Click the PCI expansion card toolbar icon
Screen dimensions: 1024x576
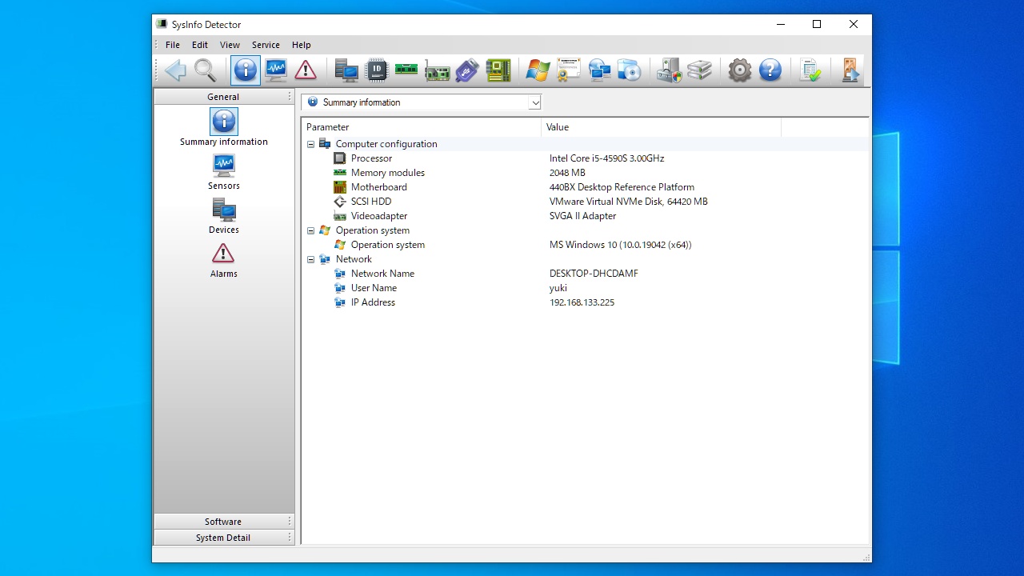pyautogui.click(x=437, y=70)
